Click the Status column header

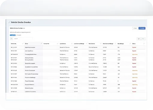click(134, 44)
